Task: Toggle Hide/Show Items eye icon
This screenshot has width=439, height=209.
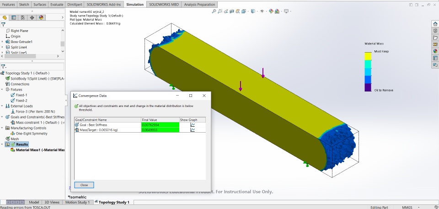Action: coord(262,11)
